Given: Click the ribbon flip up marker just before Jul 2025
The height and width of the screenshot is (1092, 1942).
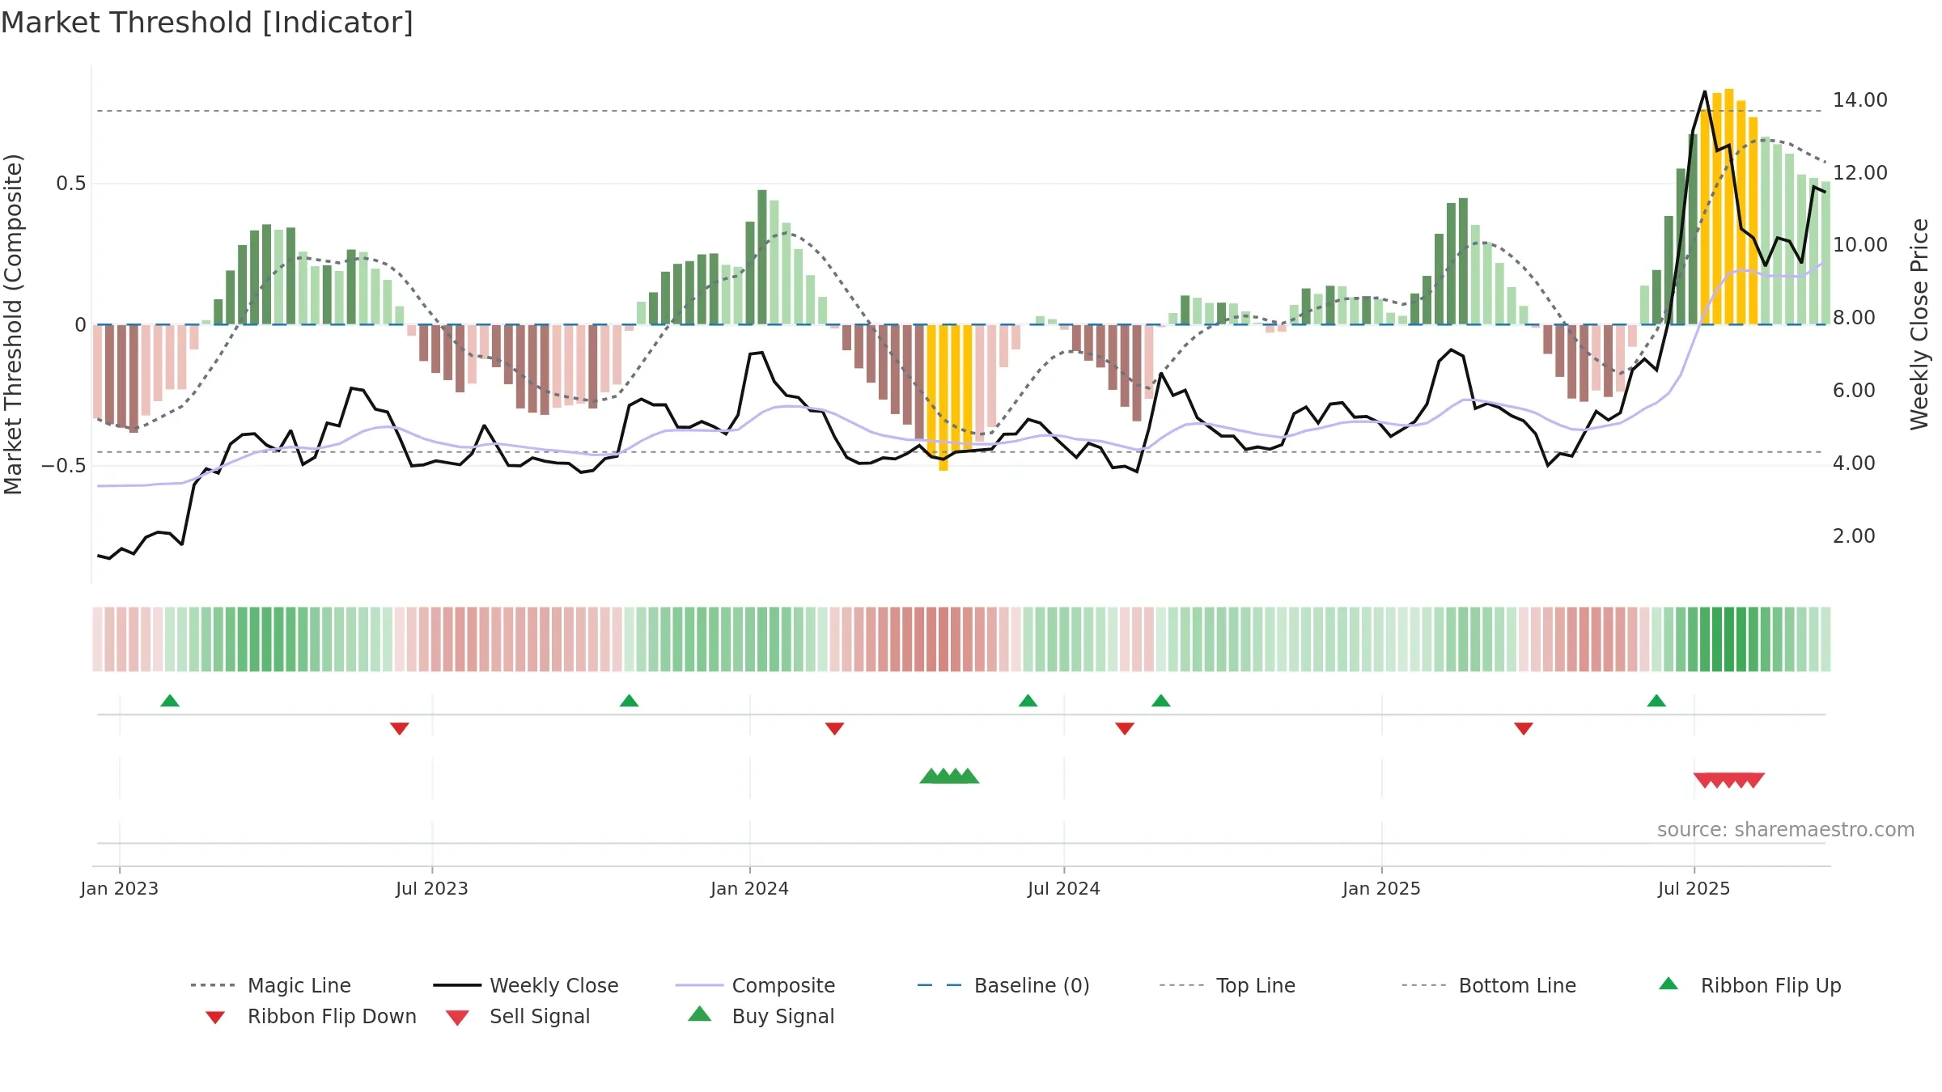Looking at the screenshot, I should [x=1656, y=700].
